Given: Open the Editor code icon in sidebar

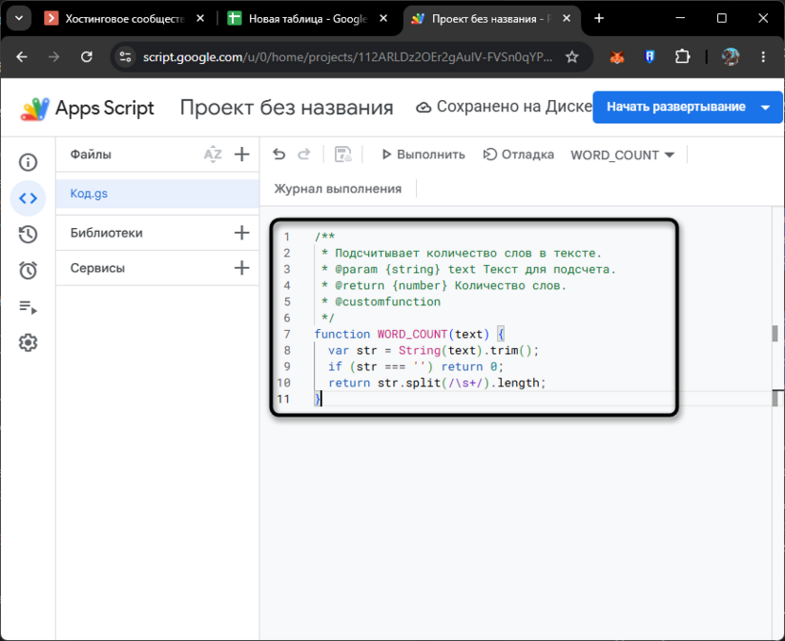Looking at the screenshot, I should coord(28,199).
